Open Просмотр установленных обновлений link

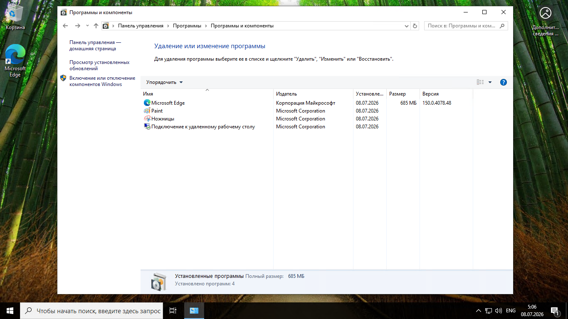pyautogui.click(x=99, y=65)
